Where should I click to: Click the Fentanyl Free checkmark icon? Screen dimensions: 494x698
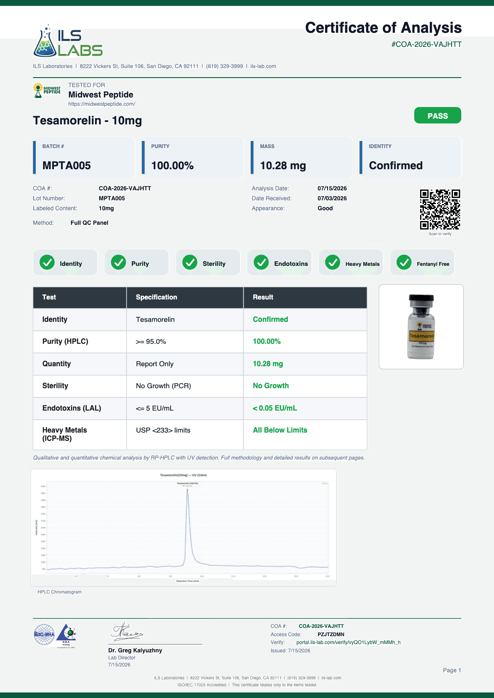click(x=404, y=262)
